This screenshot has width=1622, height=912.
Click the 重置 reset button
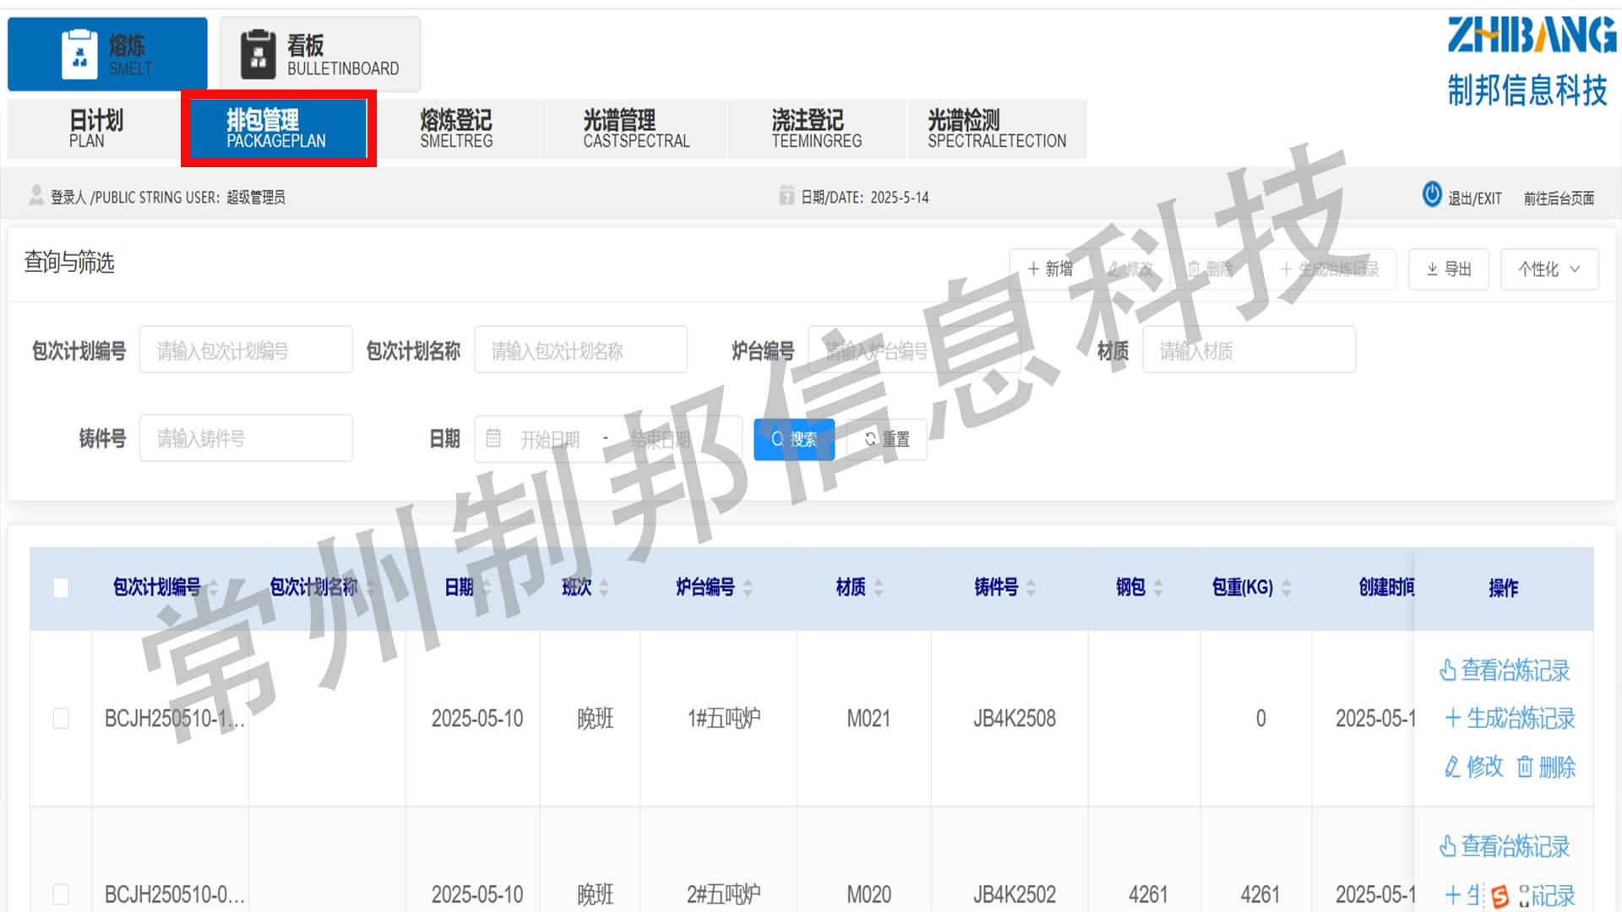tap(887, 439)
